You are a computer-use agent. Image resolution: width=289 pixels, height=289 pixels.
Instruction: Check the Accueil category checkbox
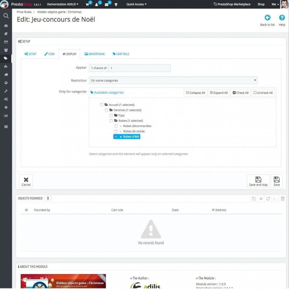click(101, 105)
